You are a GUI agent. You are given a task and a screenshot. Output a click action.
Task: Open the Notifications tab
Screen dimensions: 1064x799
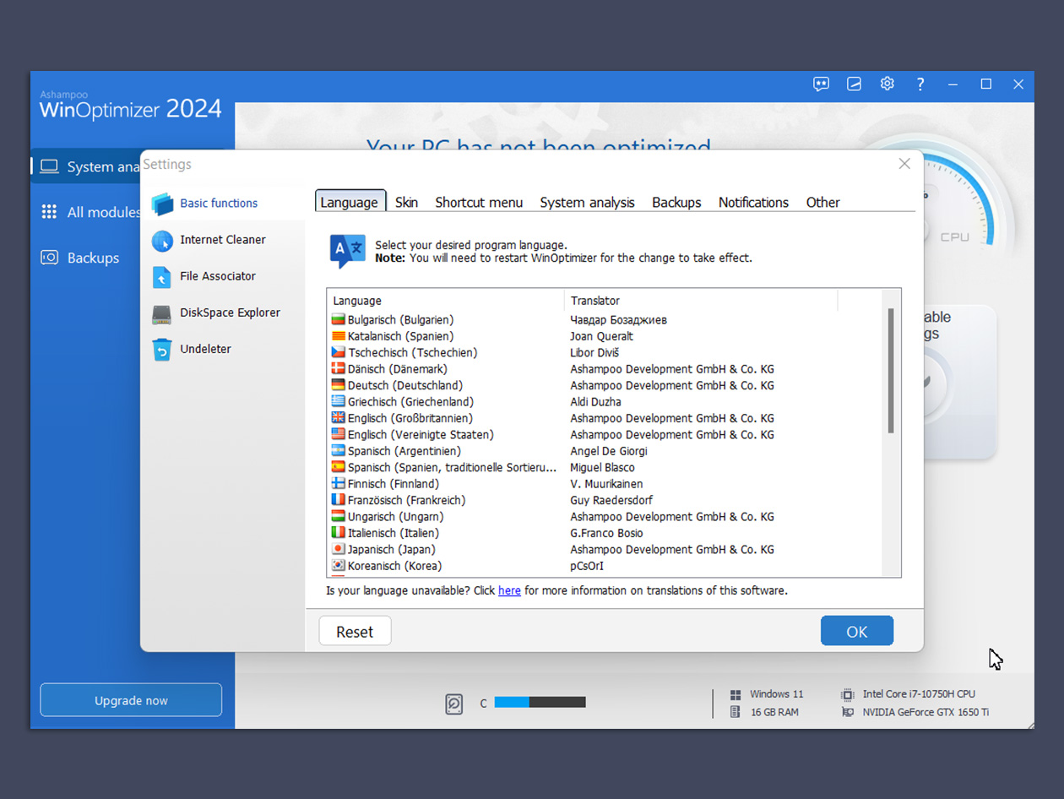pyautogui.click(x=753, y=202)
